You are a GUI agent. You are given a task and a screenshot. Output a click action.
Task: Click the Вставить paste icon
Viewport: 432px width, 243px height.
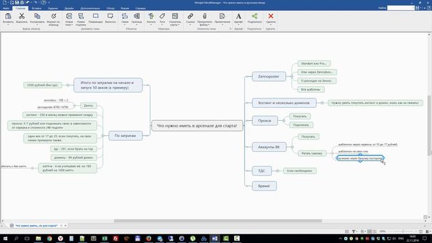(x=8, y=16)
